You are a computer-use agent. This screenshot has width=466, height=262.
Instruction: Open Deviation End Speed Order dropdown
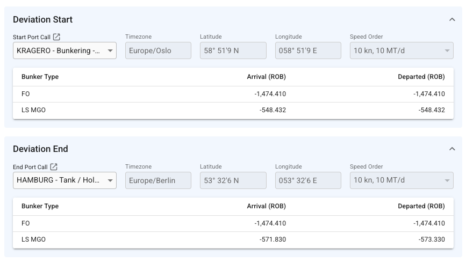(401, 180)
